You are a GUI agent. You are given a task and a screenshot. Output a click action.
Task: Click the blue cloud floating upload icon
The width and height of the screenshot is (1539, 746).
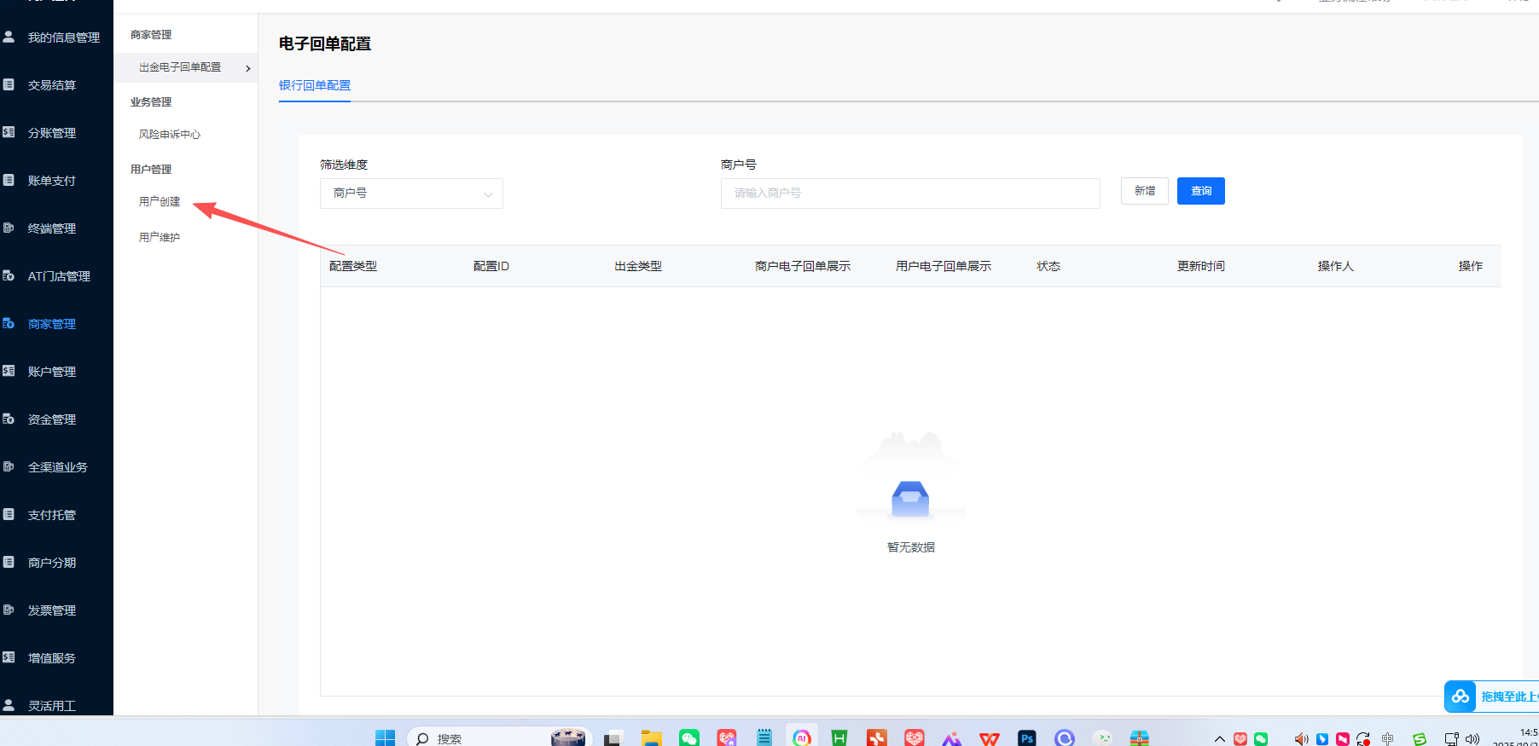1461,697
